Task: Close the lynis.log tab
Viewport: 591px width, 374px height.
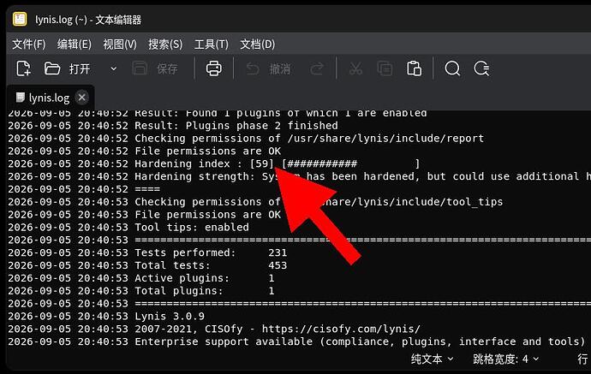Action: (x=81, y=98)
